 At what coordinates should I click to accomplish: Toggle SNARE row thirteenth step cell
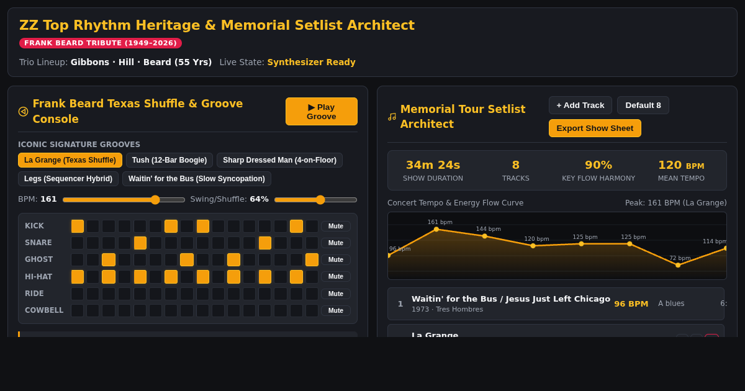(265, 243)
